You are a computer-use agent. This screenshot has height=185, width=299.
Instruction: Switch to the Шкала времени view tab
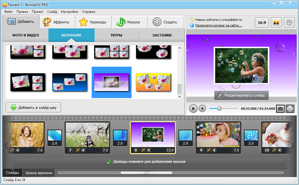pos(39,173)
